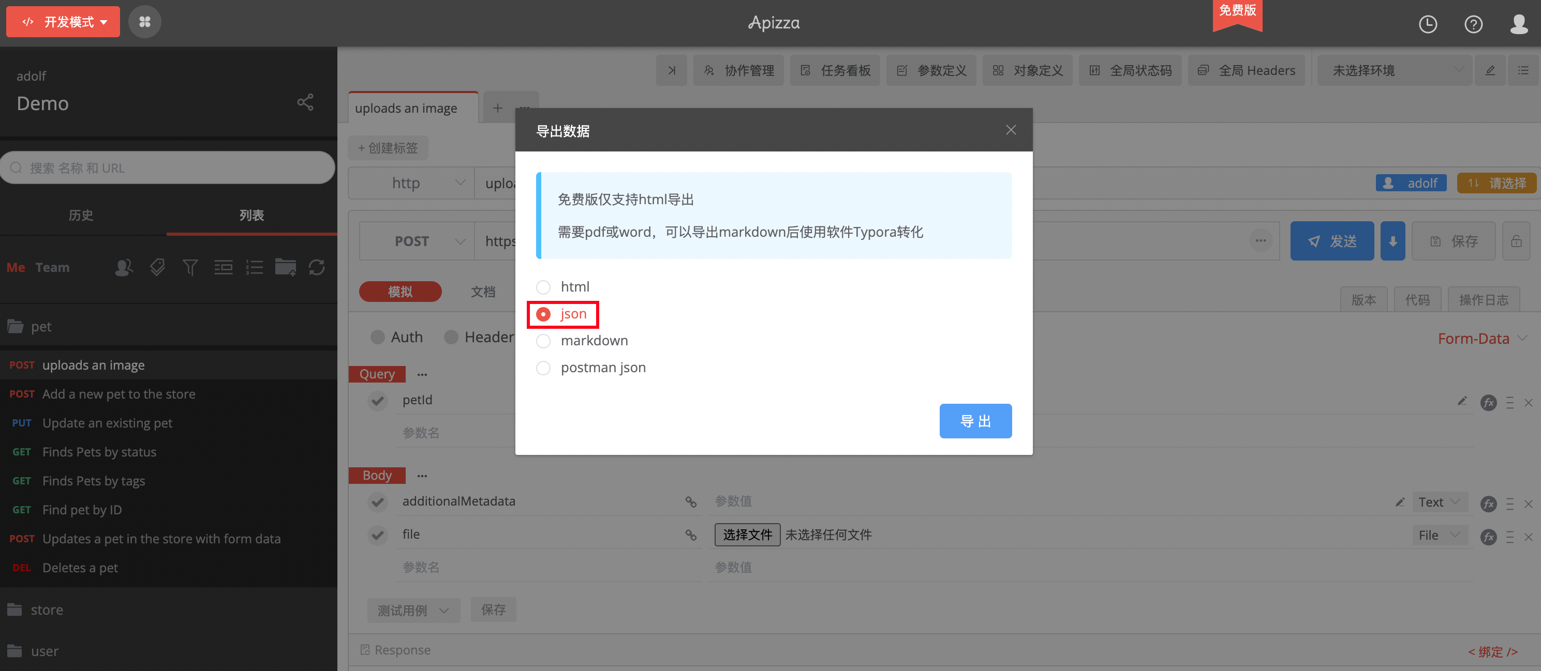Click the lock icon beside Save button
Image resolution: width=1541 pixels, height=671 pixels.
tap(1516, 241)
